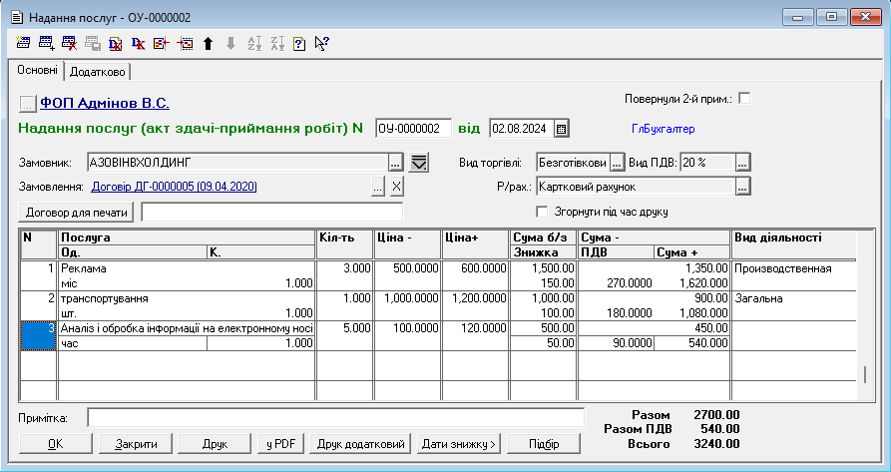
Task: Click the help question mark icon
Action: (x=299, y=43)
